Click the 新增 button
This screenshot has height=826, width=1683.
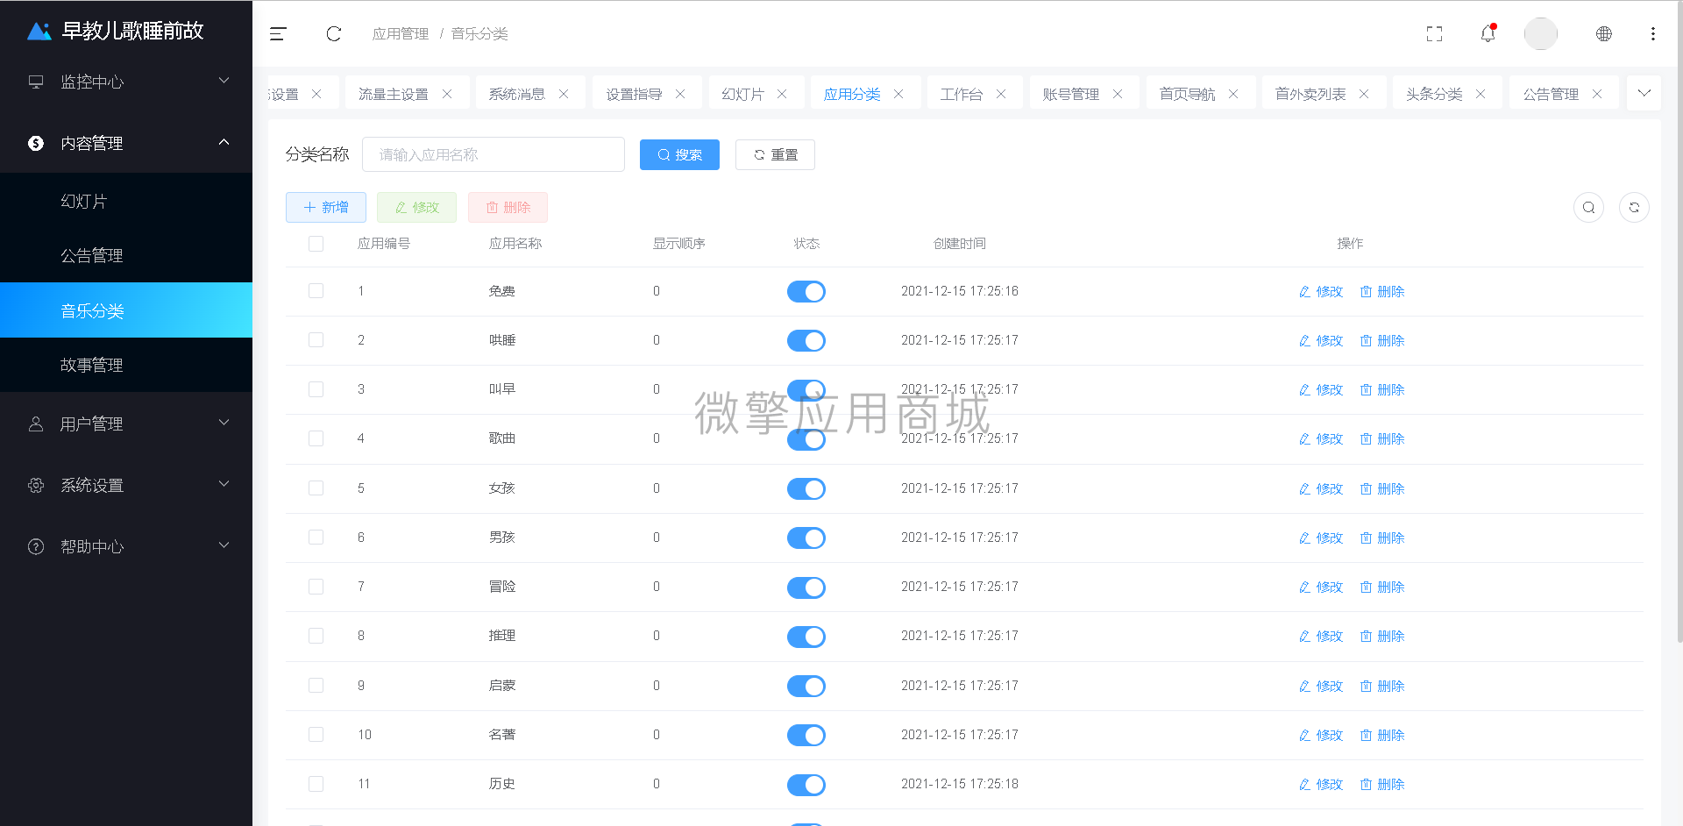click(326, 208)
